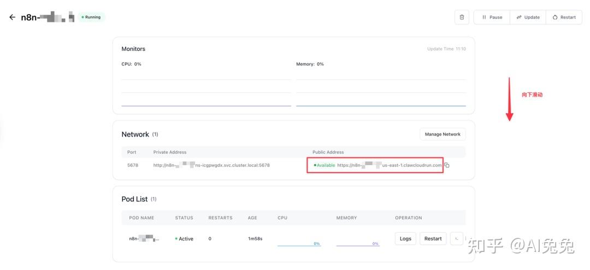Screen dimensions: 590x270
Task: View pod Logs
Action: coord(405,238)
